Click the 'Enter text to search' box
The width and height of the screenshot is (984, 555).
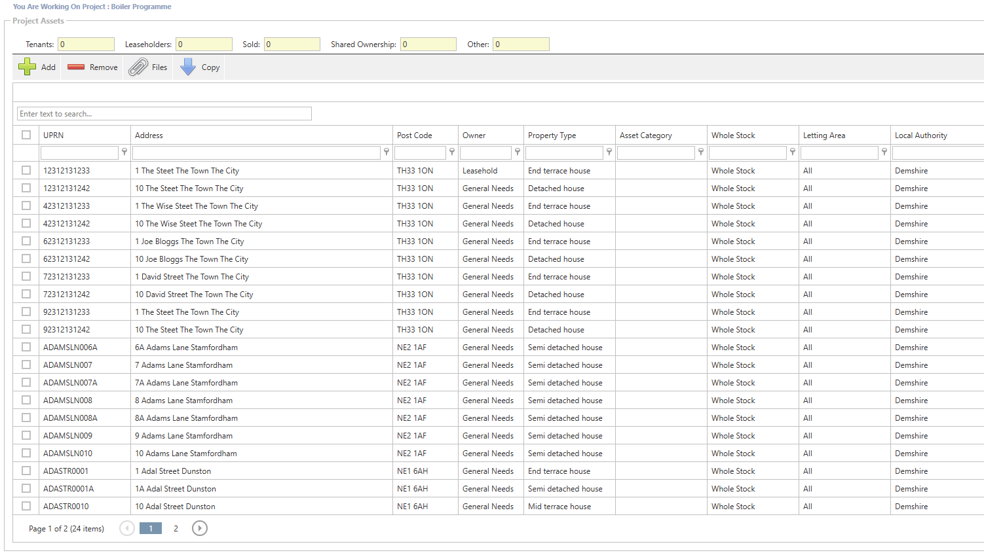(x=164, y=114)
